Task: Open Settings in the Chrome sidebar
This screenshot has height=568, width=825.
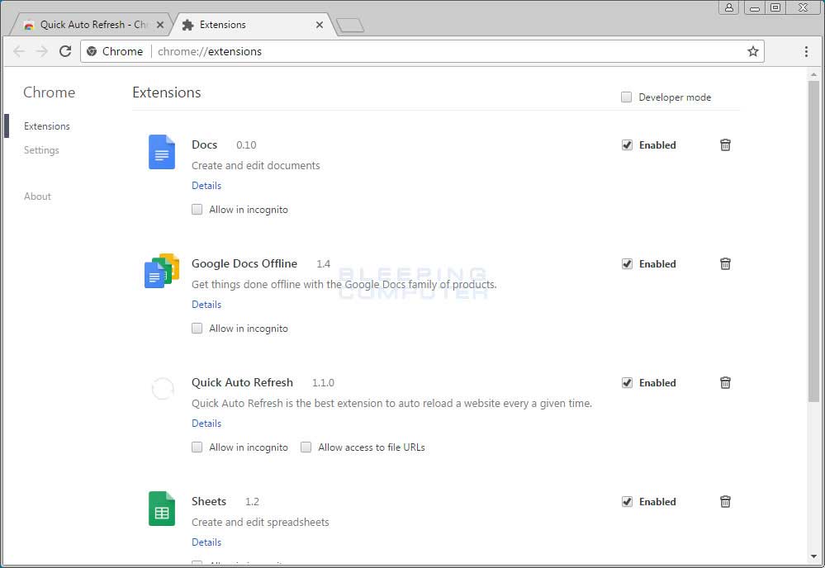Action: [x=41, y=150]
